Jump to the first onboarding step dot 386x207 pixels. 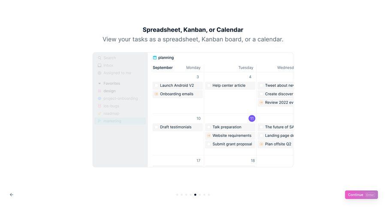177,195
